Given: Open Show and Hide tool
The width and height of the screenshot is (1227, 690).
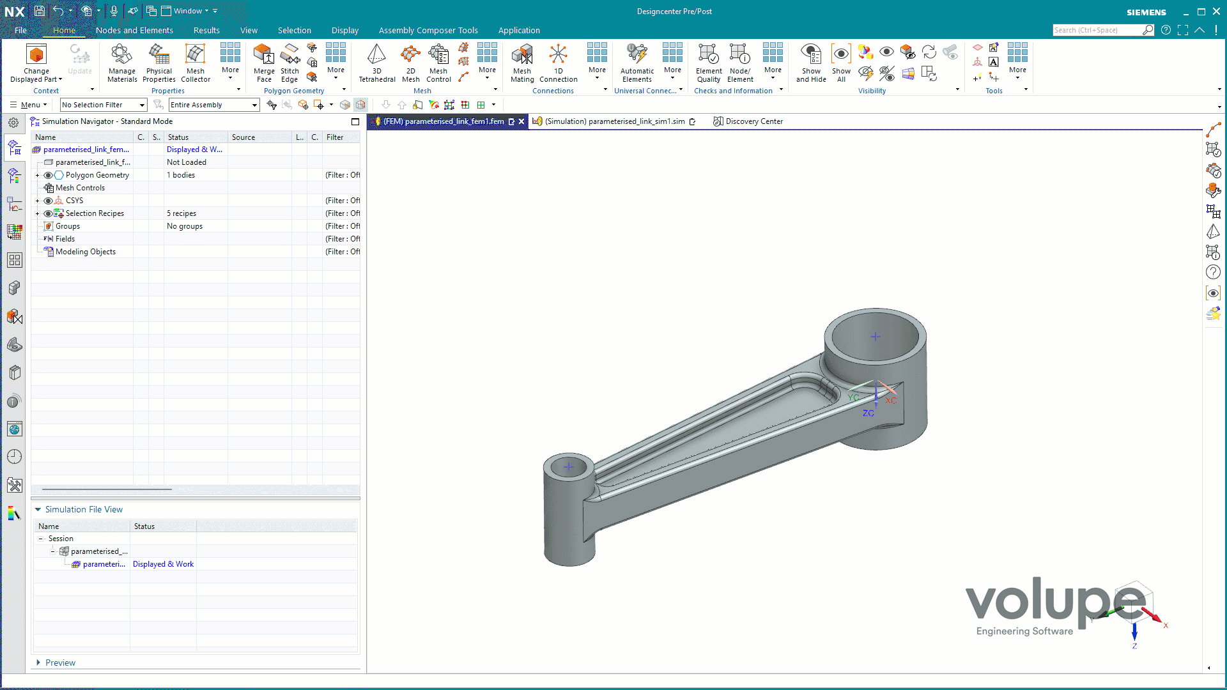Looking at the screenshot, I should click(x=811, y=63).
